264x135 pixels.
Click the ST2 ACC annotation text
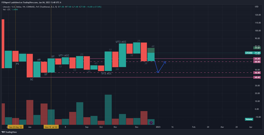[x=107, y=74]
